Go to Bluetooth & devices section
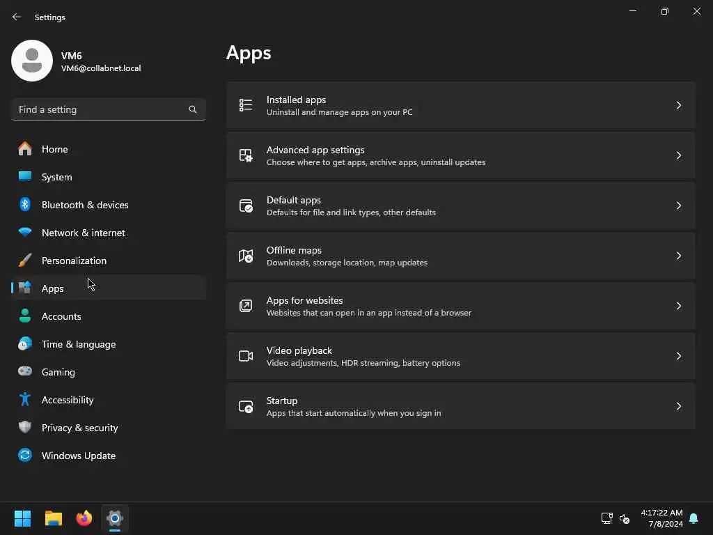Viewport: 713px width, 535px height. pyautogui.click(x=84, y=205)
